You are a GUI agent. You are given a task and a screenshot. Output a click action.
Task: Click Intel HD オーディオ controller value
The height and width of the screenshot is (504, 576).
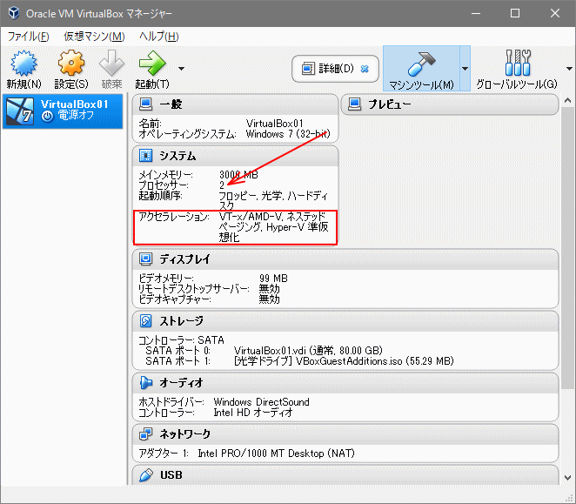(253, 413)
